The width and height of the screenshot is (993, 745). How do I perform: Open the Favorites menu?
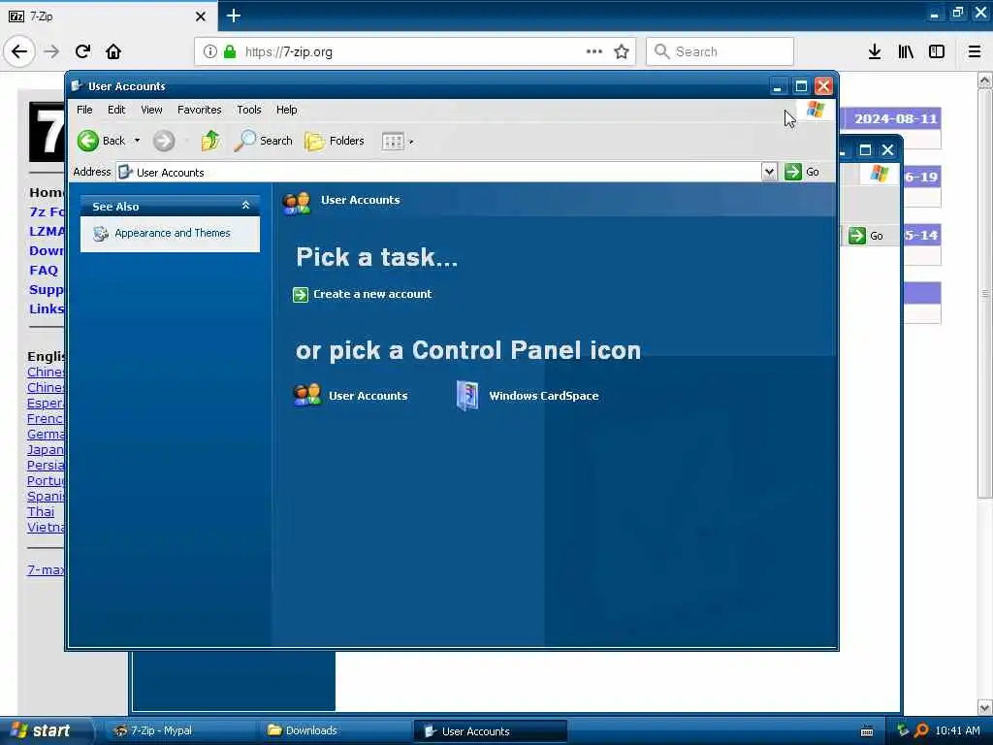coord(200,110)
